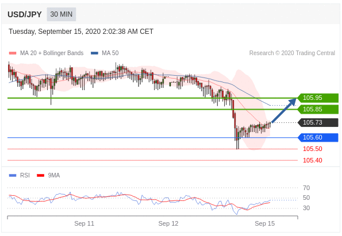Click the Research Trading Central copyright text
The height and width of the screenshot is (236, 342).
pos(292,53)
